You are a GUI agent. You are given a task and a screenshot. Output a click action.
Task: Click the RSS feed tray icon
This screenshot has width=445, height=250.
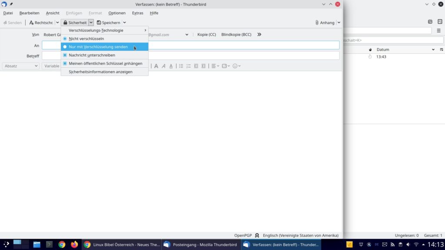[x=392, y=244]
